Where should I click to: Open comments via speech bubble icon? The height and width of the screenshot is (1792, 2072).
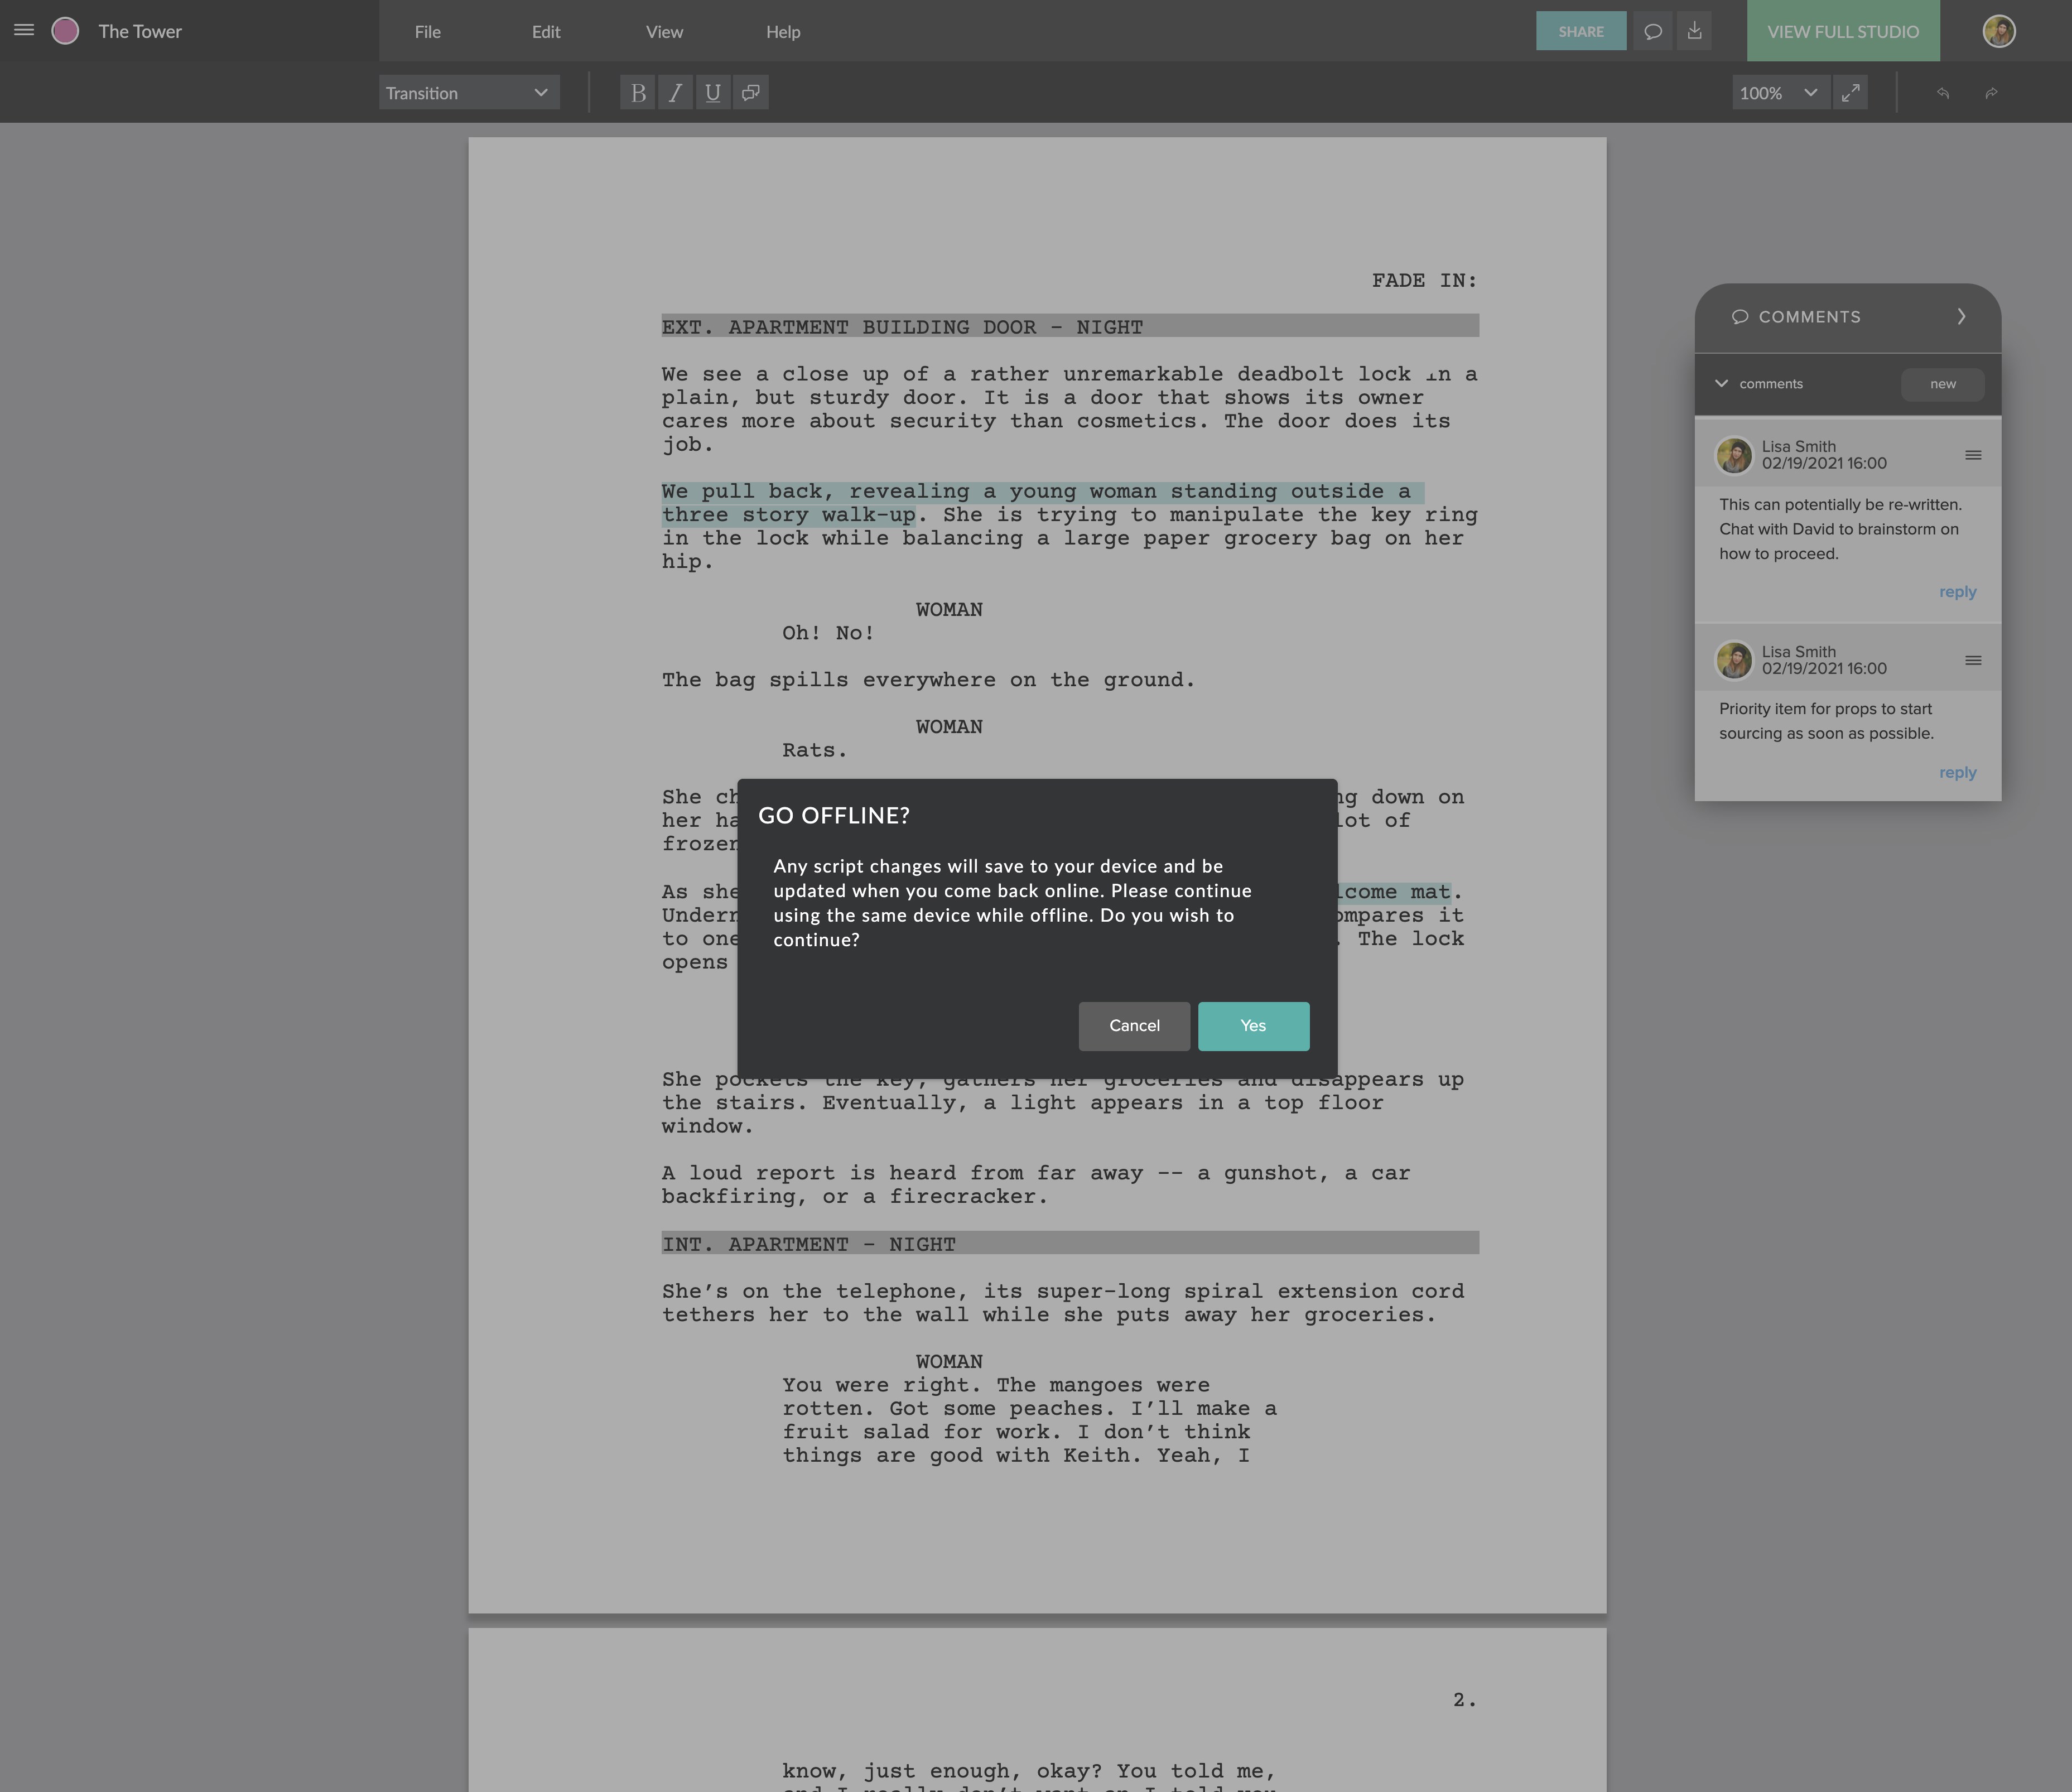click(1653, 31)
